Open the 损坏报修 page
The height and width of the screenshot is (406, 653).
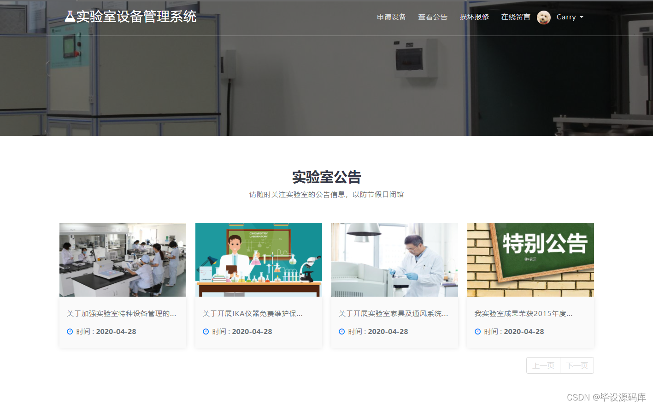pyautogui.click(x=474, y=17)
